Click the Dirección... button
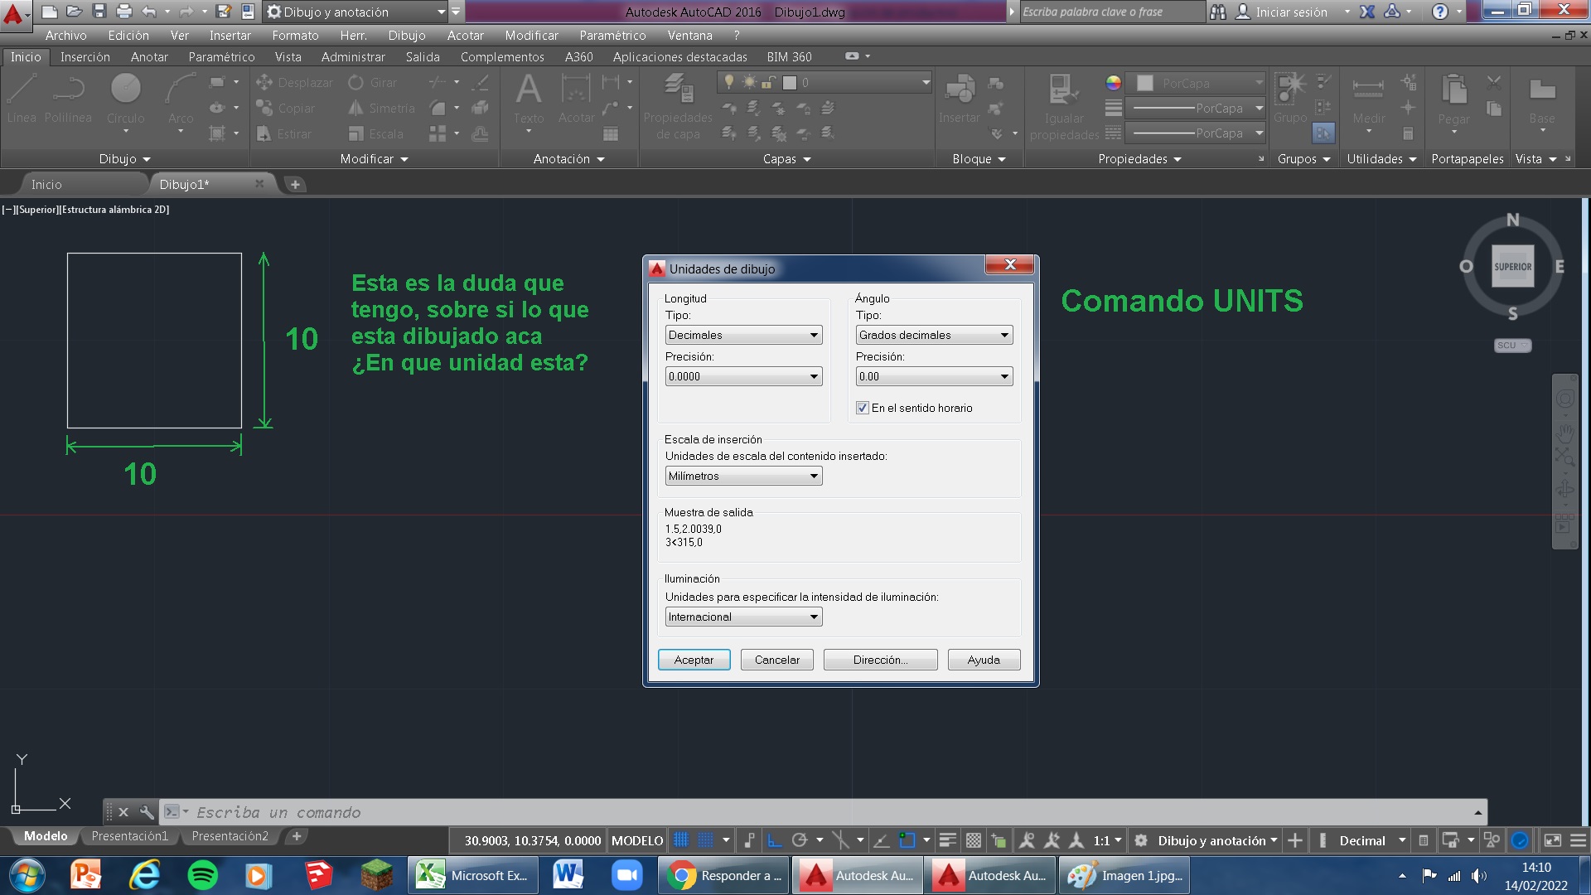This screenshot has width=1591, height=895. [x=880, y=660]
